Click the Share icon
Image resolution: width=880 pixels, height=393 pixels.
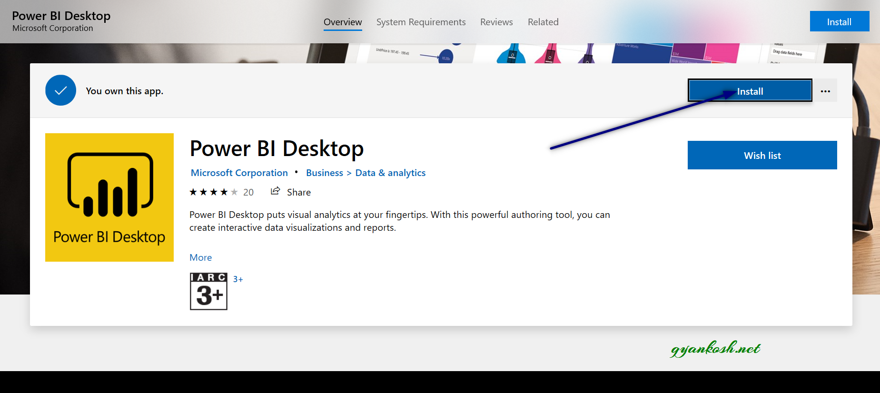tap(275, 191)
